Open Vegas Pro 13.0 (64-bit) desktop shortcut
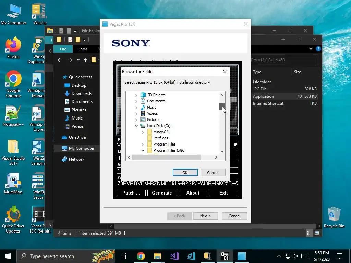Image resolution: width=351 pixels, height=263 pixels. (38, 220)
